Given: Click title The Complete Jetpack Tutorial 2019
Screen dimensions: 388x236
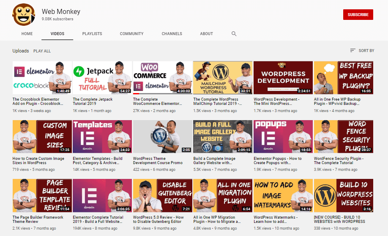Looking at the screenshot, I should [93, 101].
